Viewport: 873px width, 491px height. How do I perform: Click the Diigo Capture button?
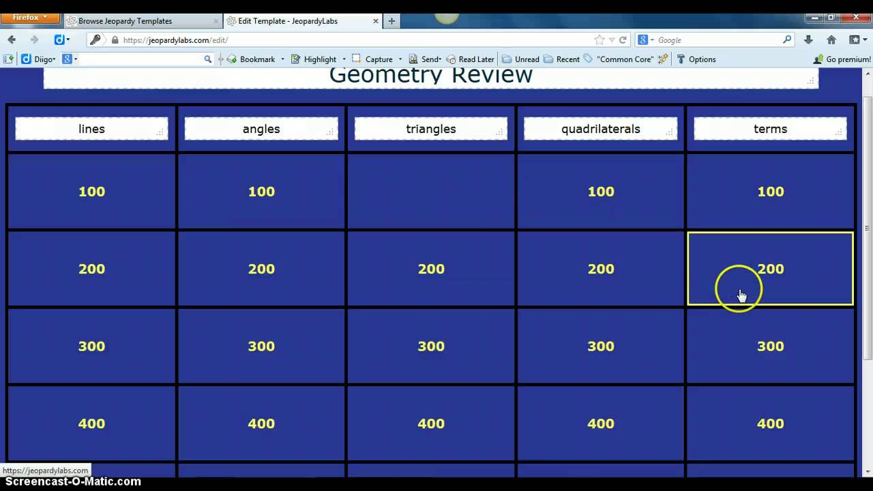coord(372,59)
